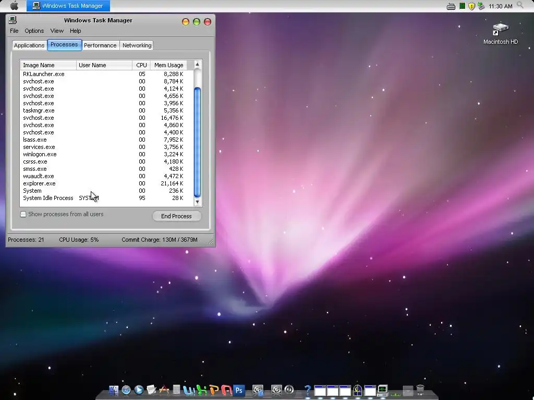Open the Trash in the dock

[420, 390]
